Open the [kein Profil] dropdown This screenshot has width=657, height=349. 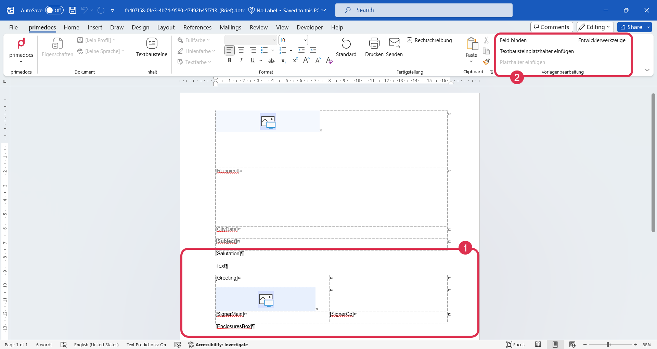tap(97, 40)
